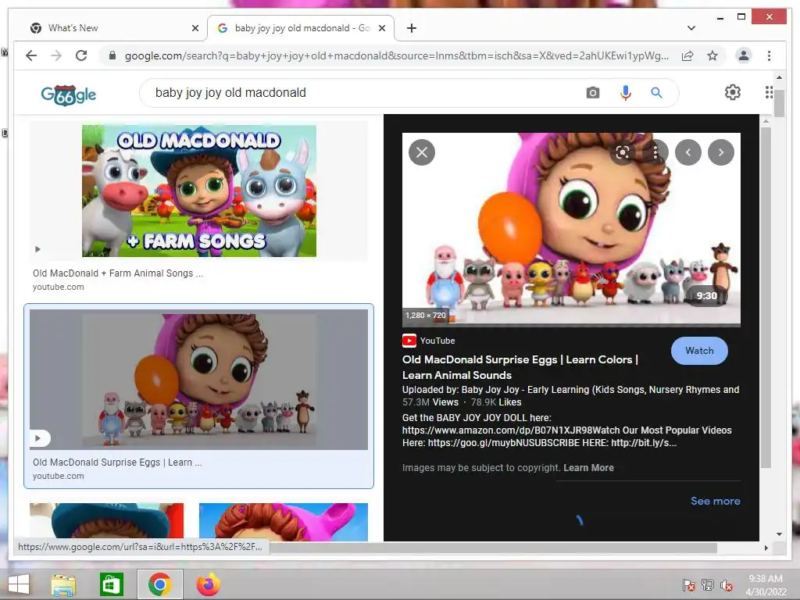Open Old MacDonald Surprise Eggs result title
This screenshot has width=800, height=600.
pyautogui.click(x=117, y=462)
